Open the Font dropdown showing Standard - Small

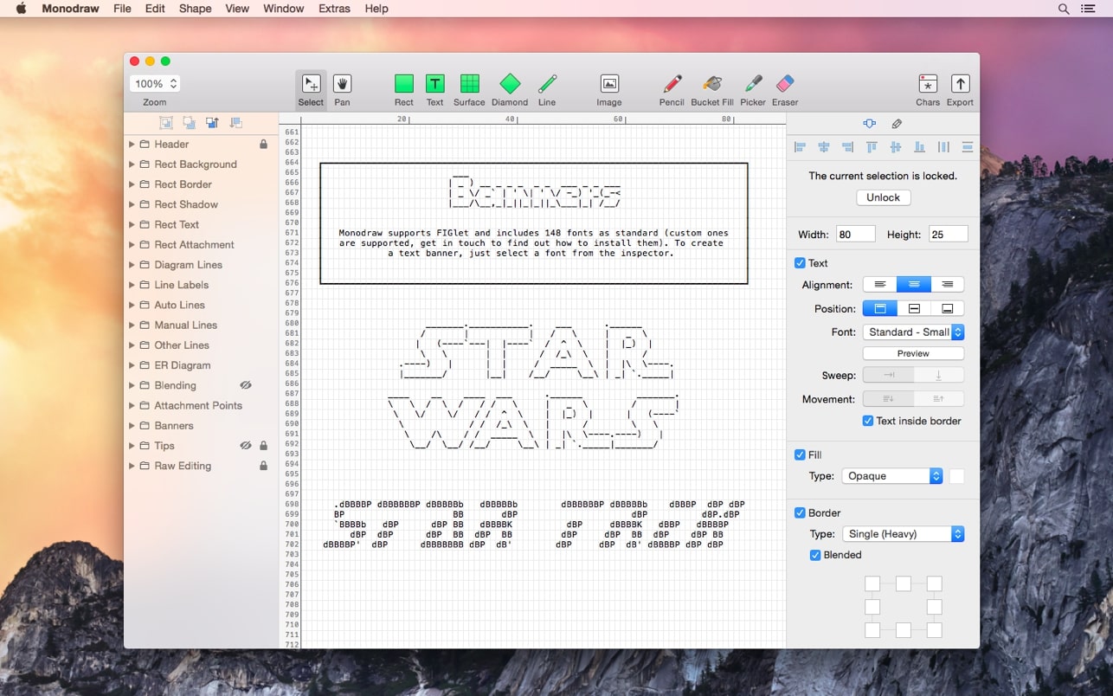(x=913, y=332)
